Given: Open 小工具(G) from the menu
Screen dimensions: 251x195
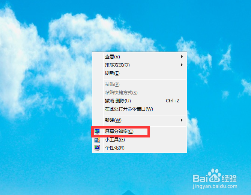Looking at the screenshot, I should point(140,140).
